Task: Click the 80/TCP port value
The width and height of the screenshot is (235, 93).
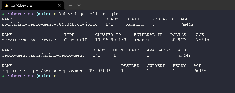Action: pos(178,40)
